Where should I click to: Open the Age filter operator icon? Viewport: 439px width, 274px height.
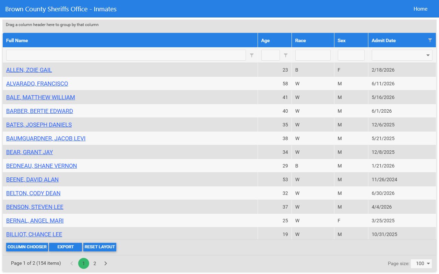click(x=286, y=55)
